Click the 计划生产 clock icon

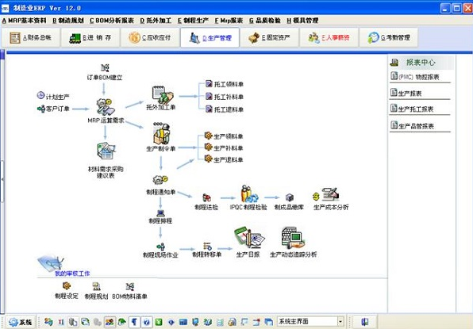[40, 95]
